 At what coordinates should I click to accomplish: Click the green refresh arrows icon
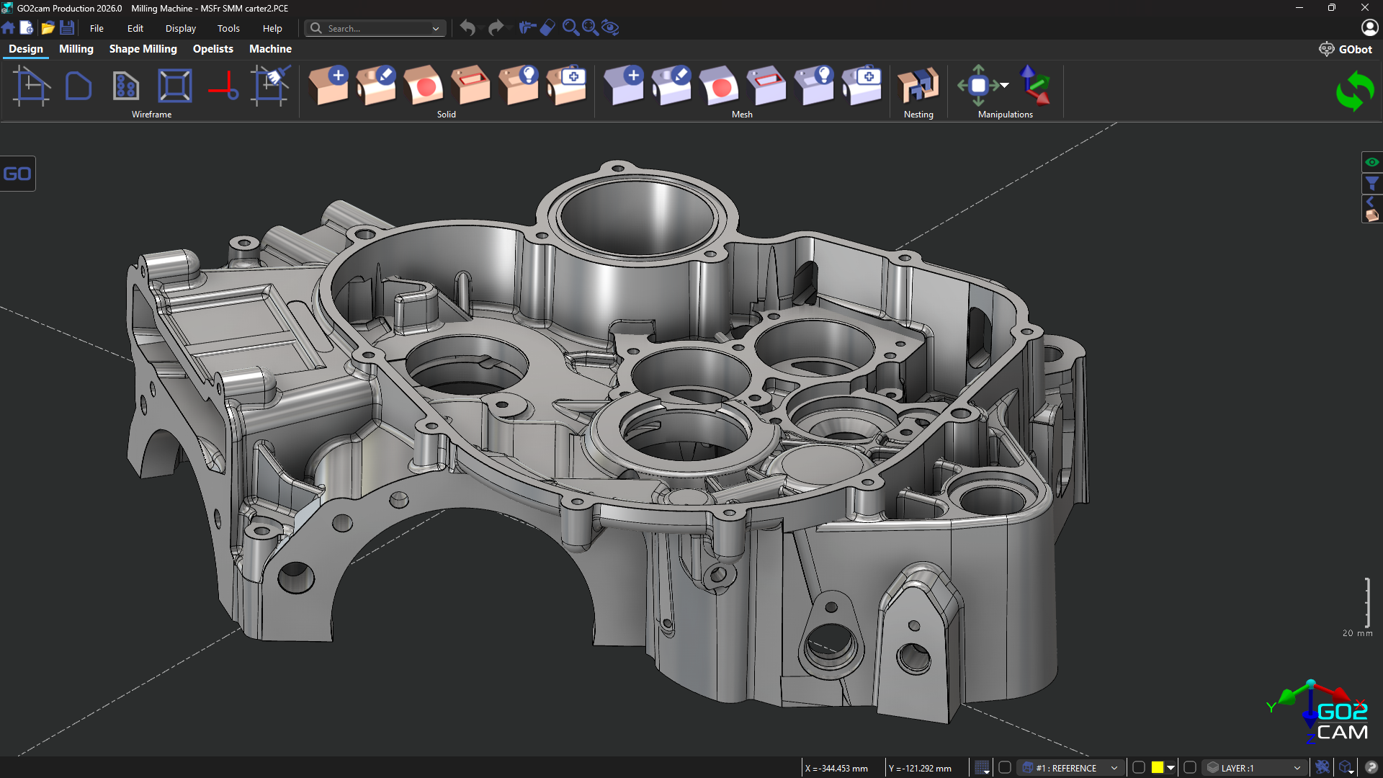coord(1354,91)
